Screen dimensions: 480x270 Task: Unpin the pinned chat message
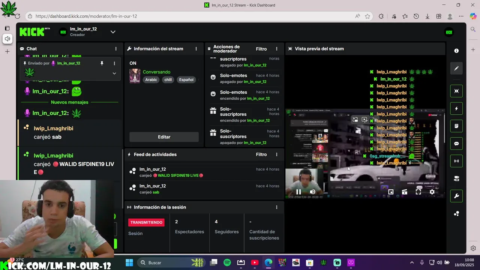[x=102, y=63]
